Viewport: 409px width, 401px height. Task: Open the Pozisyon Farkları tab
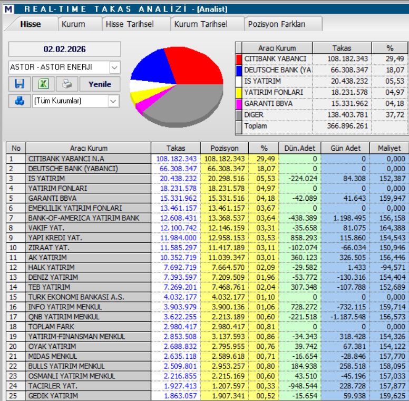tap(277, 24)
